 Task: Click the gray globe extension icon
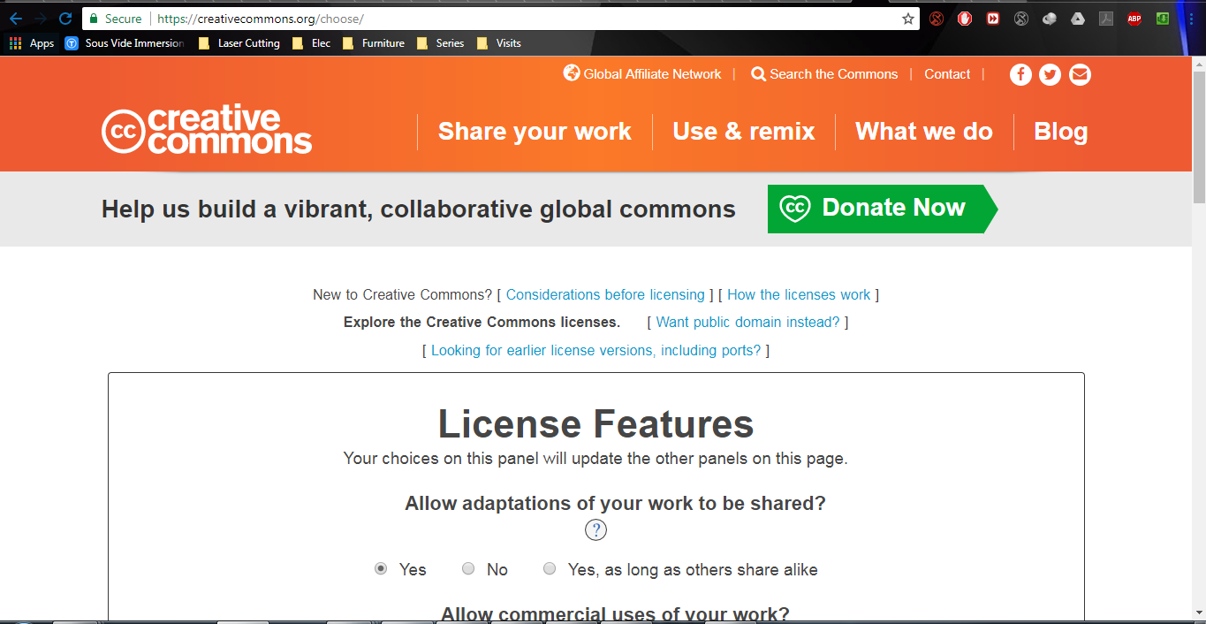point(1050,19)
